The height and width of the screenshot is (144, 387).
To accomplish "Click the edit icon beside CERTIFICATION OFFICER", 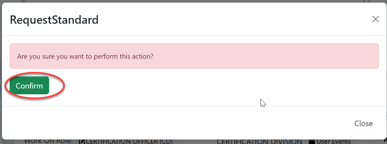I will click(x=82, y=141).
